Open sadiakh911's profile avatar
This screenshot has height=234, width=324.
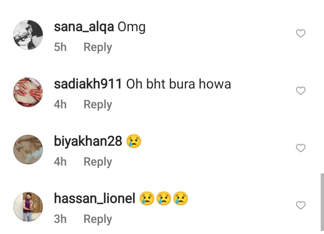(28, 92)
